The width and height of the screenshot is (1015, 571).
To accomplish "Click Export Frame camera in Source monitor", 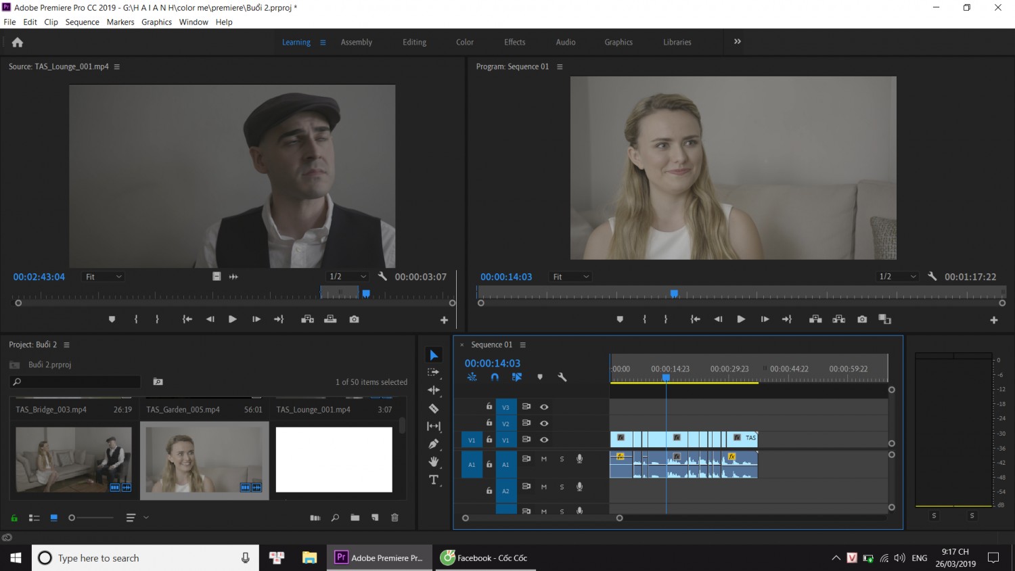I will [x=354, y=319].
